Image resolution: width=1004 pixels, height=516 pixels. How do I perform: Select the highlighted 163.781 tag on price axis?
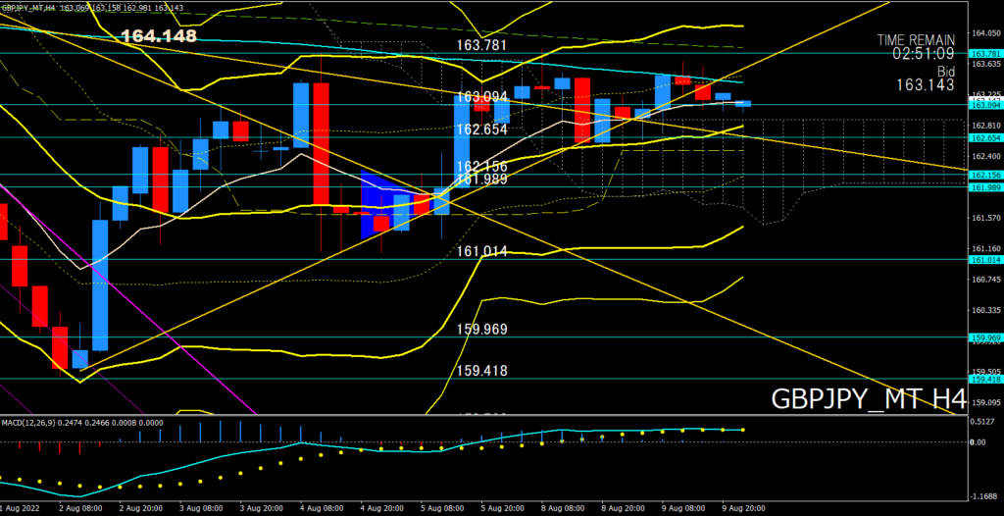point(986,53)
